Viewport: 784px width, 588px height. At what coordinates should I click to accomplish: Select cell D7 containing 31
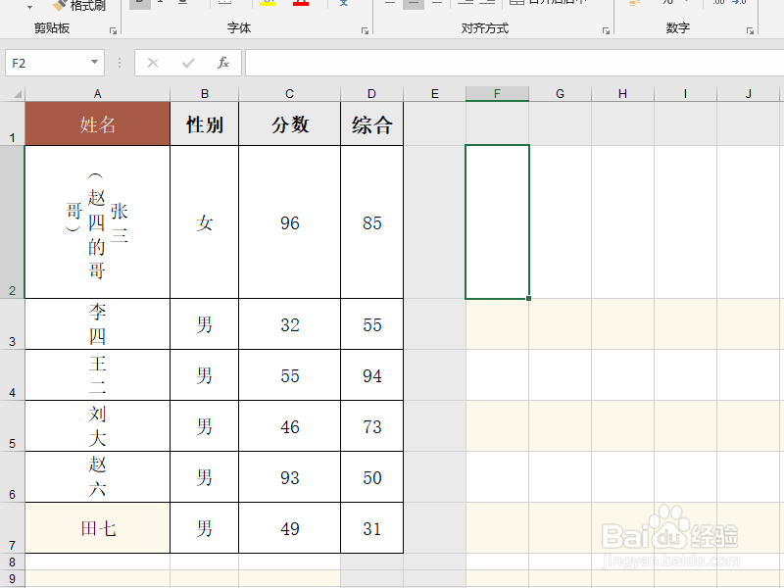click(371, 528)
